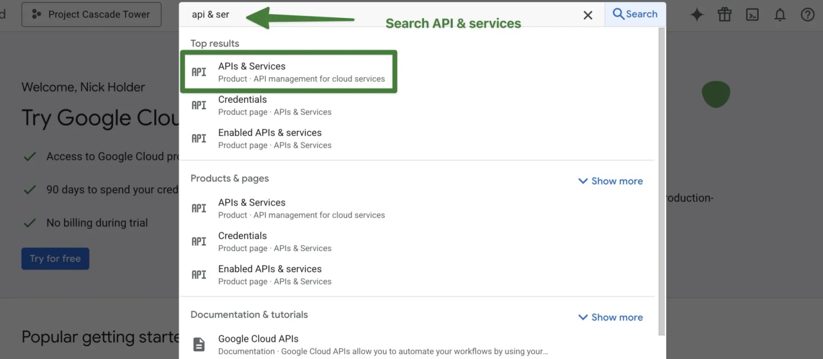
Task: Click the document icon beside Google Cloud APIs
Action: [199, 344]
